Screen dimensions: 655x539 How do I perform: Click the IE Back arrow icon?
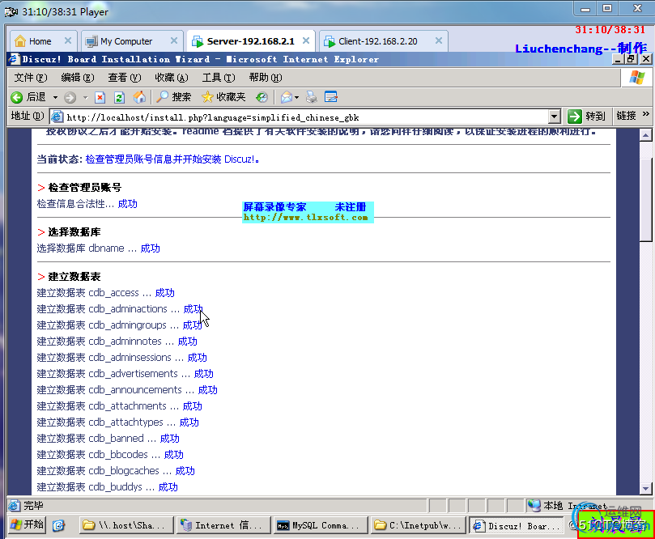pyautogui.click(x=17, y=97)
